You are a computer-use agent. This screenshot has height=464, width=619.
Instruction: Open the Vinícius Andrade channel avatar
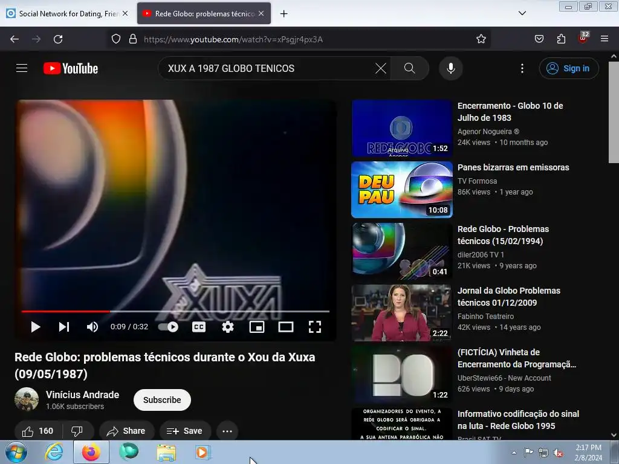point(27,399)
